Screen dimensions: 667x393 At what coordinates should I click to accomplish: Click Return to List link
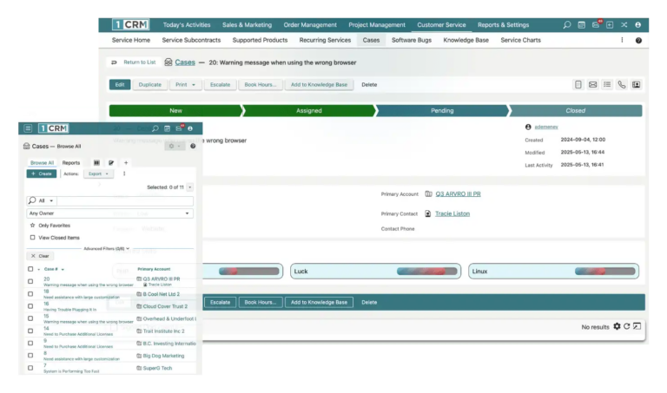pos(134,62)
